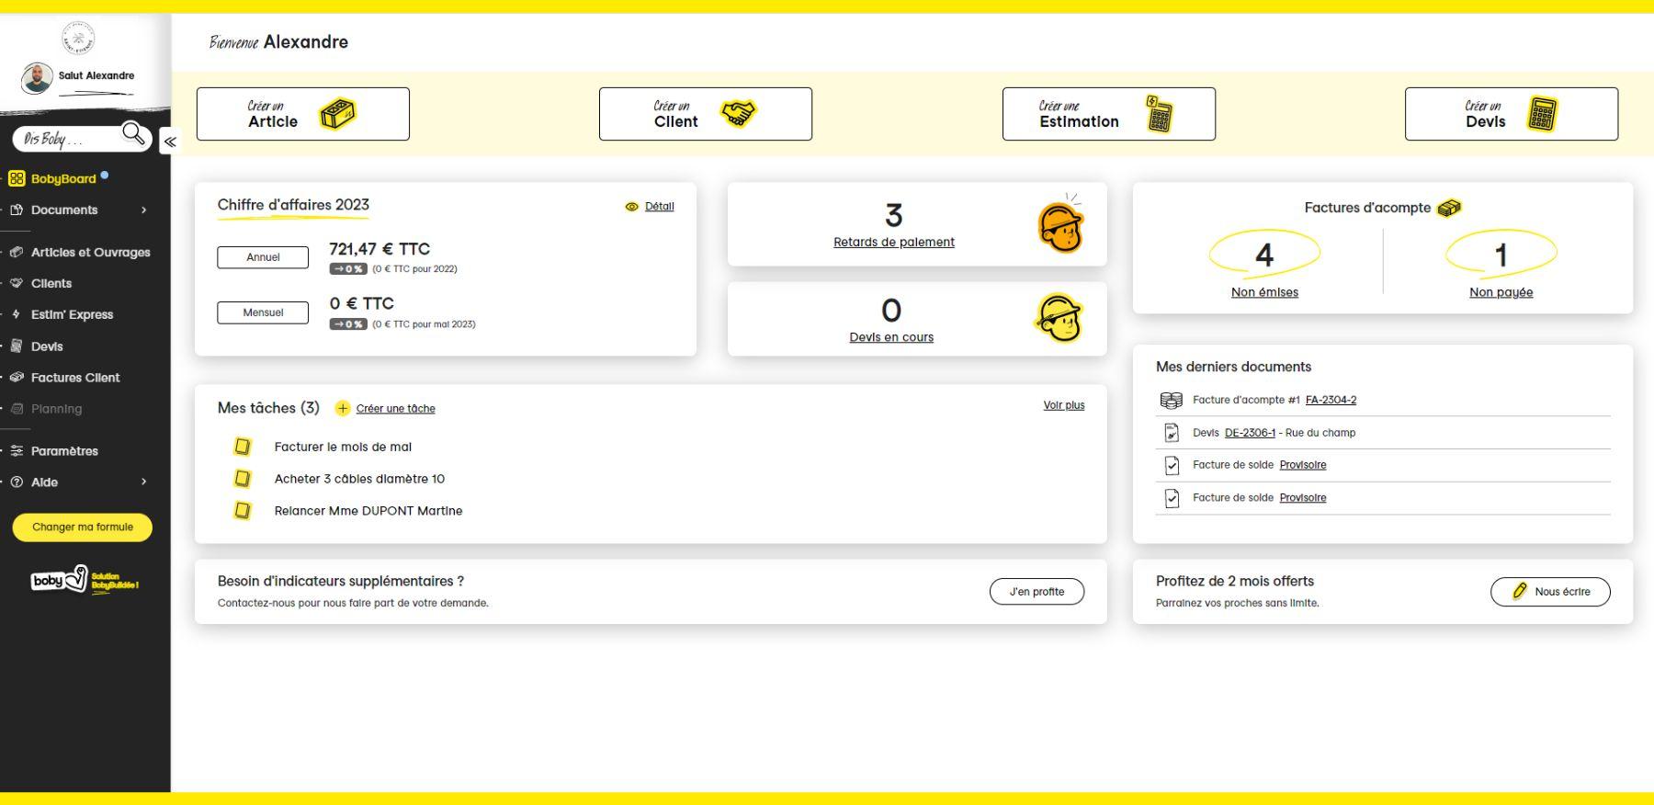Click the user avatar photo of Alexandre
This screenshot has height=805, width=1654.
(x=37, y=78)
